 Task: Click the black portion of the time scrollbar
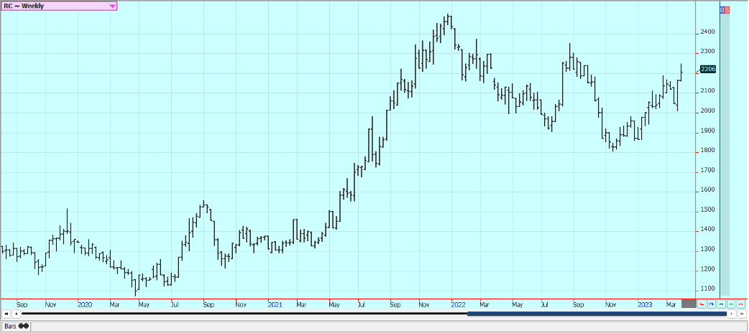244,314
